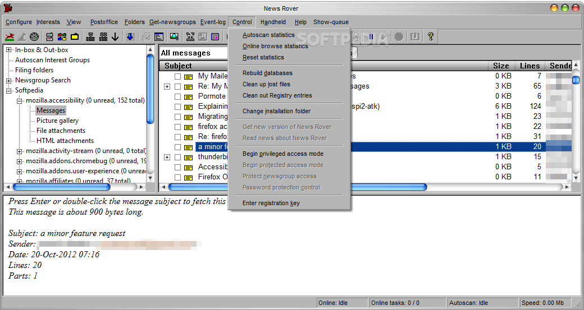Expand the mozilla.activity-stream tree node

(19, 151)
